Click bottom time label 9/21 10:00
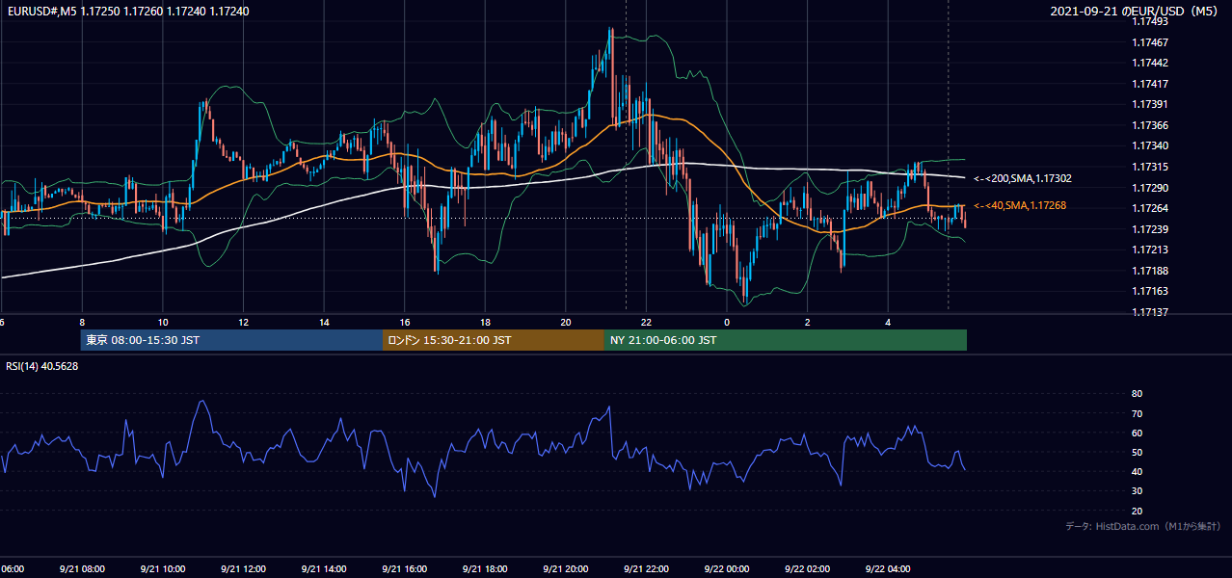 tap(163, 569)
